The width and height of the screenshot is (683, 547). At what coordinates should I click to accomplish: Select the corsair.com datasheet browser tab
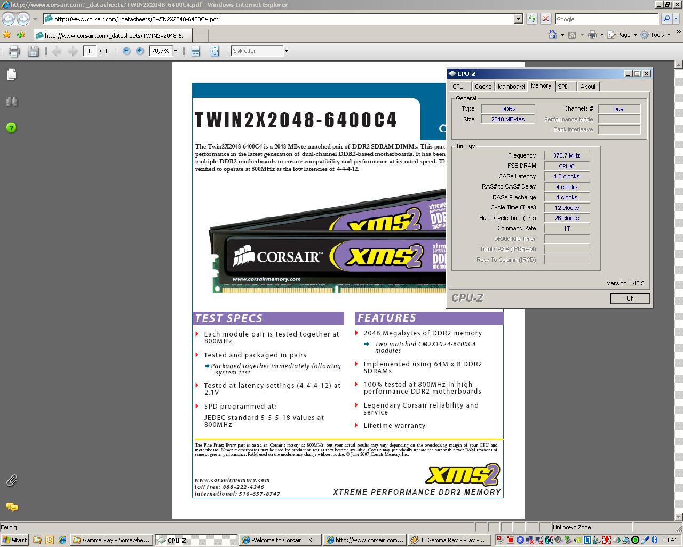[x=112, y=36]
